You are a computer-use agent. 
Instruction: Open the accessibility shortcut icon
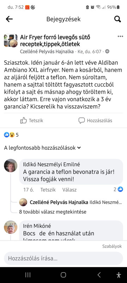point(119,275)
